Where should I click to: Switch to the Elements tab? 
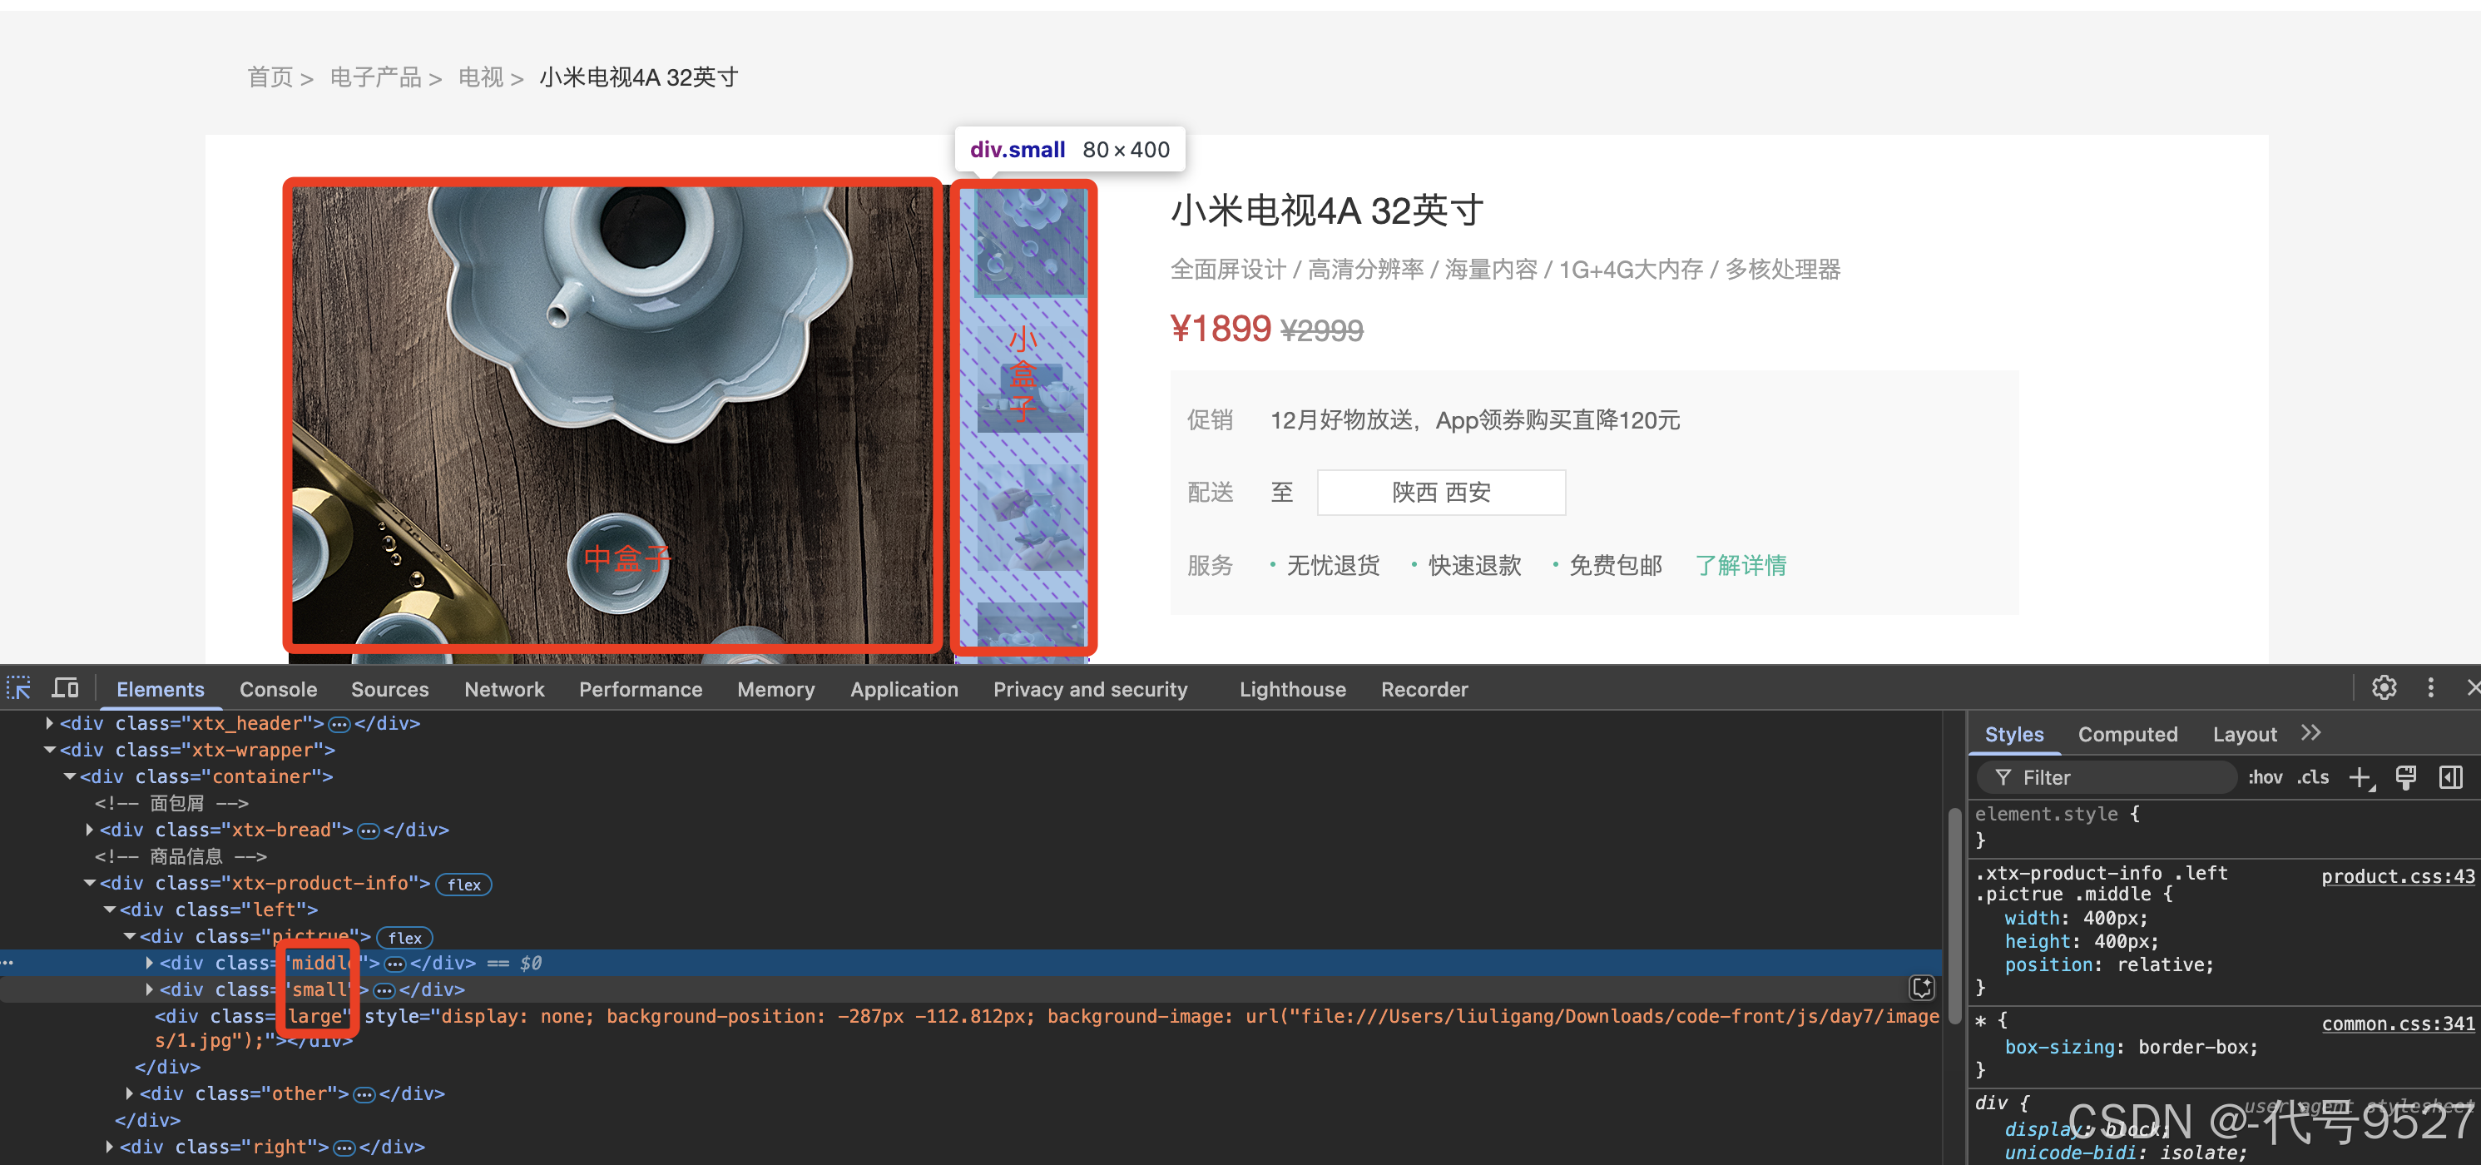pyautogui.click(x=160, y=690)
